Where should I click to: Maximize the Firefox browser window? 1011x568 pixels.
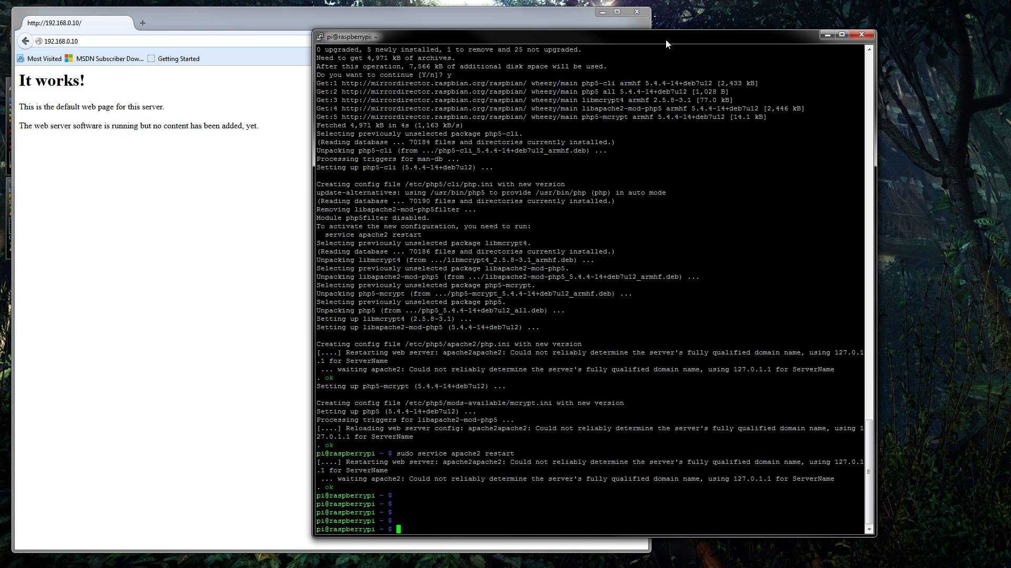tap(617, 12)
